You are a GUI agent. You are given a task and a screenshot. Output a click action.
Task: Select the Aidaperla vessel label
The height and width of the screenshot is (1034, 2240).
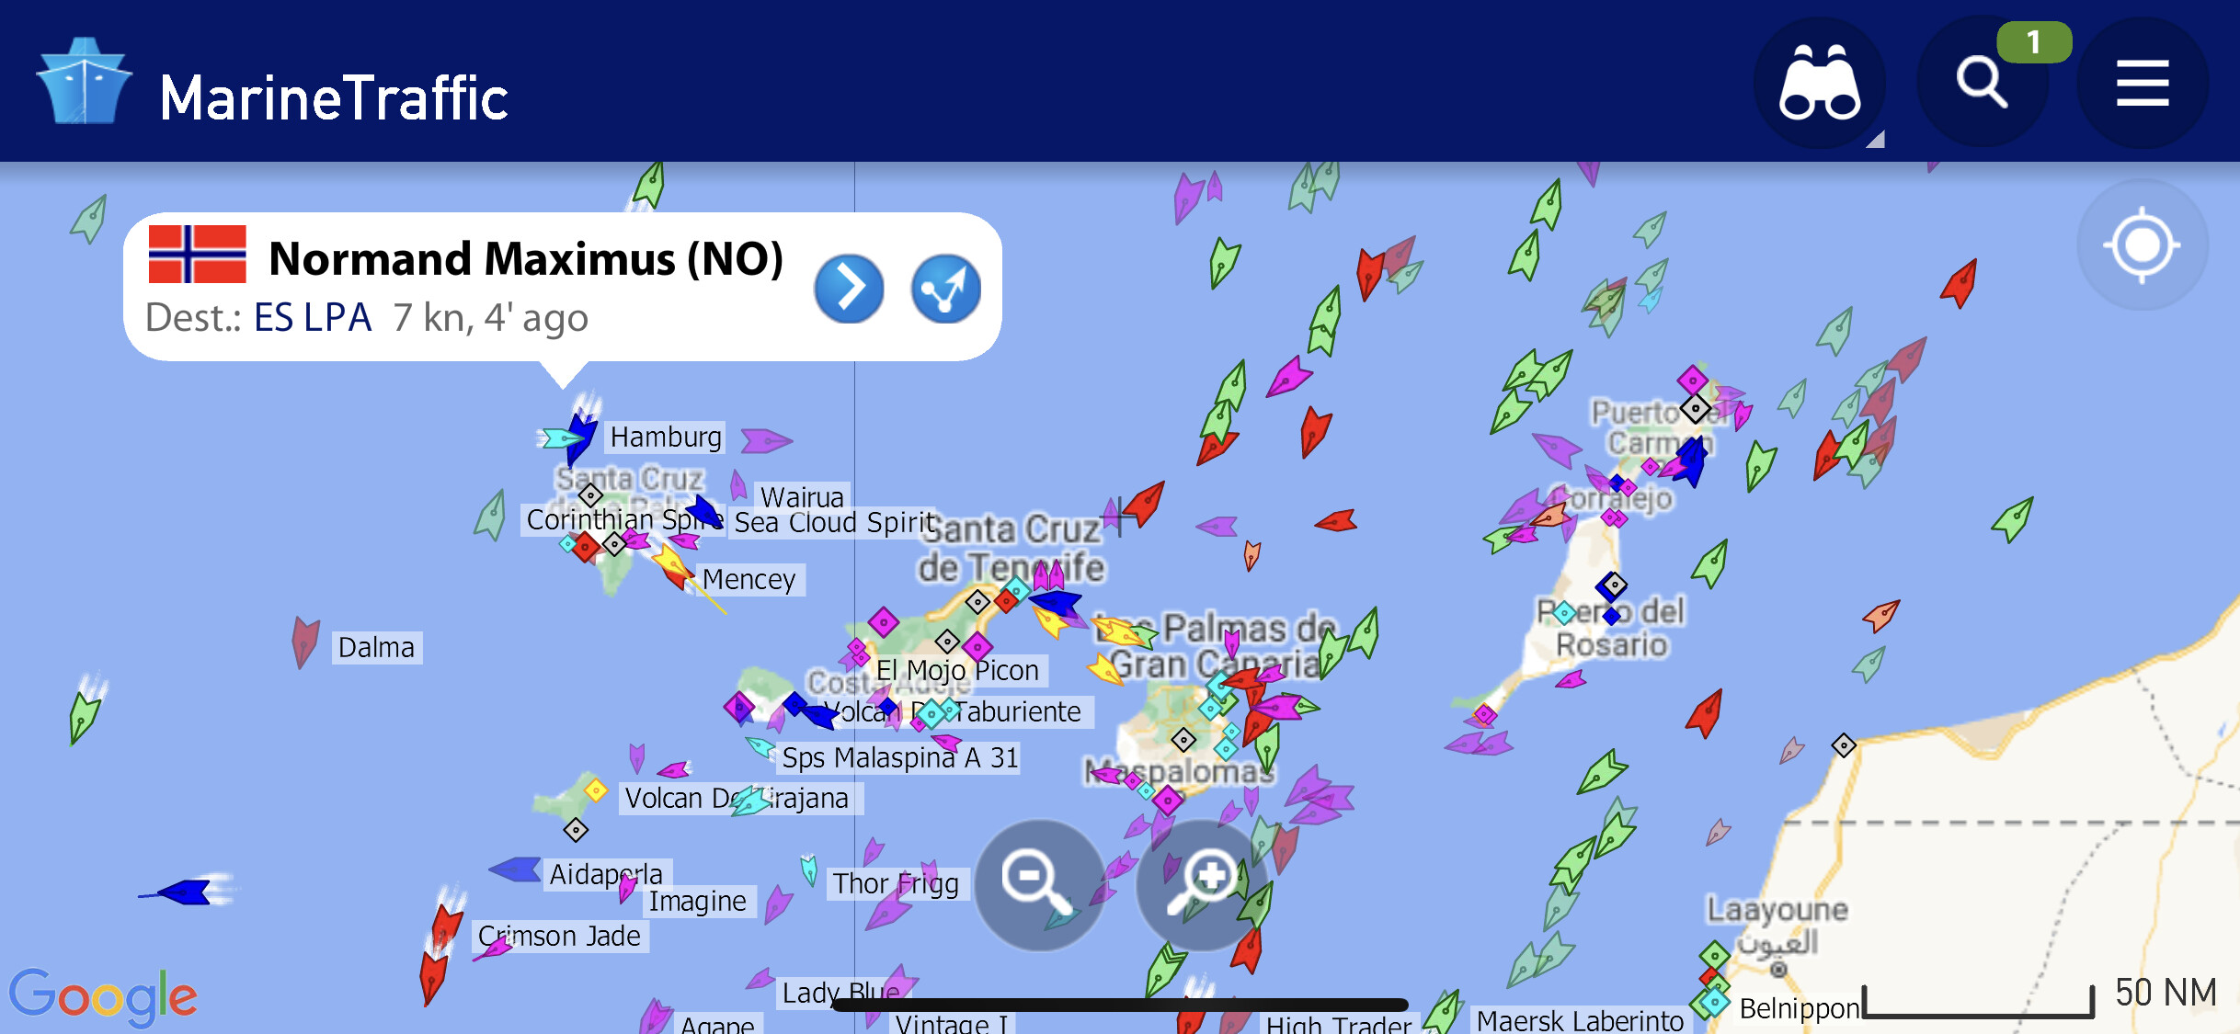tap(606, 874)
